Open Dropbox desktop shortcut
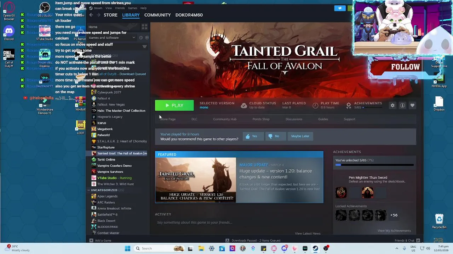453x254 pixels. [439, 104]
